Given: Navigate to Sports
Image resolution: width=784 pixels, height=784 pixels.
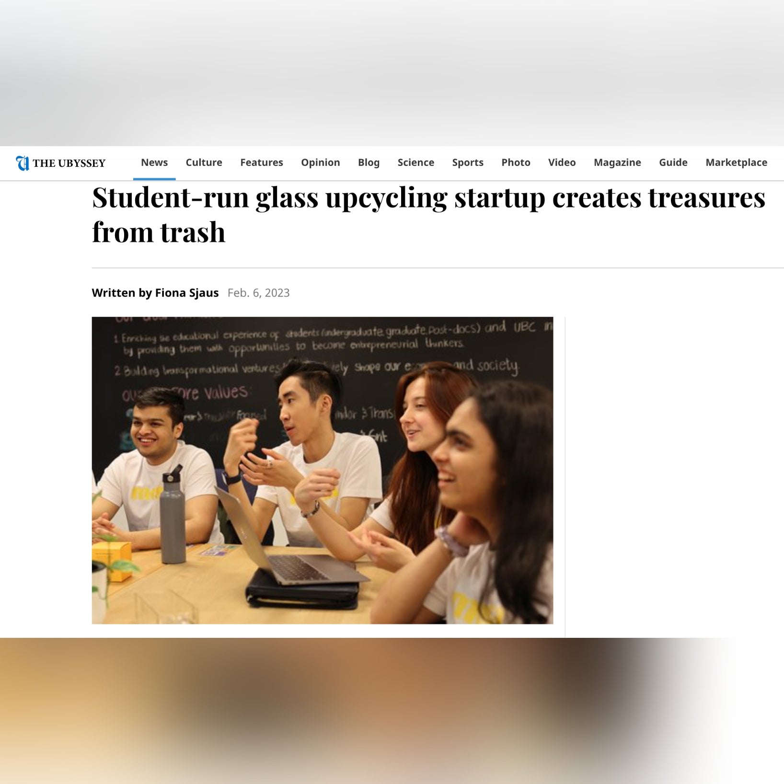Looking at the screenshot, I should click(x=468, y=162).
